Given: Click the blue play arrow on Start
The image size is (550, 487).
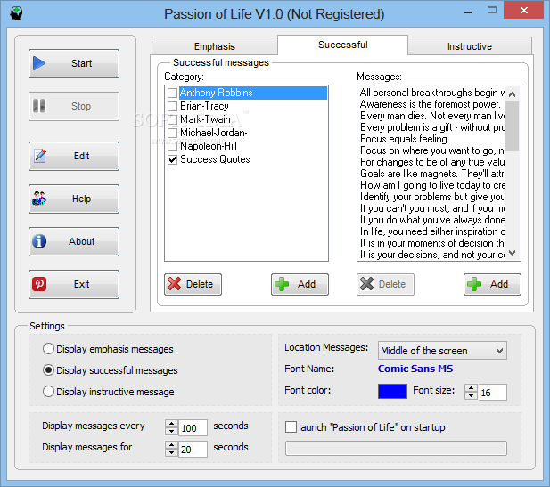Looking at the screenshot, I should coord(39,63).
